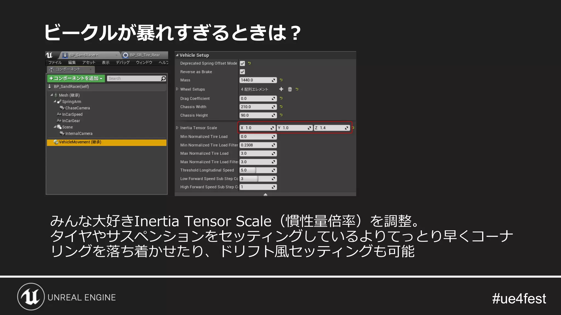The image size is (561, 315).
Task: Click the InternalCamera camera icon
Action: click(x=62, y=133)
